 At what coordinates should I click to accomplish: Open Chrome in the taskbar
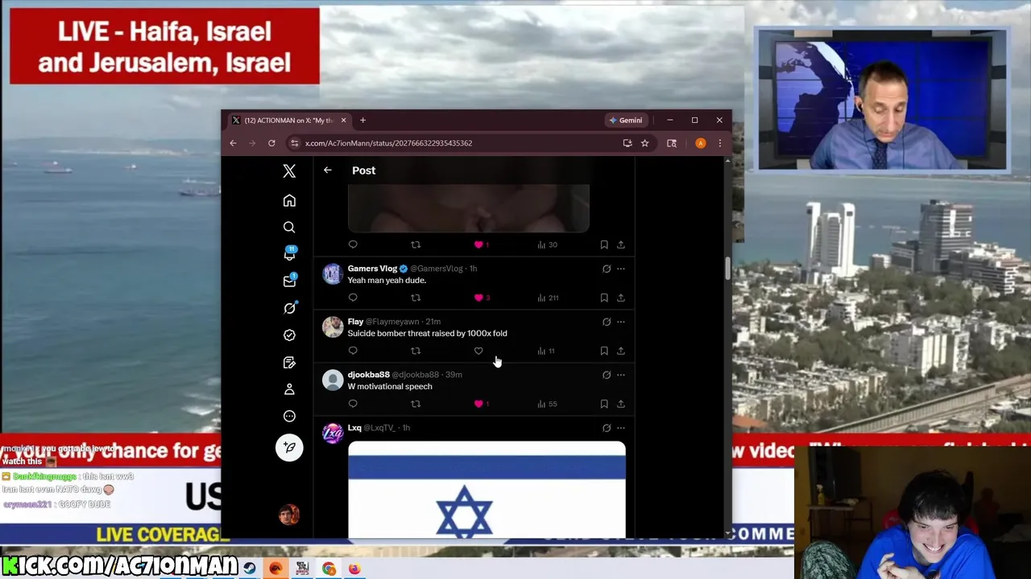(x=329, y=569)
